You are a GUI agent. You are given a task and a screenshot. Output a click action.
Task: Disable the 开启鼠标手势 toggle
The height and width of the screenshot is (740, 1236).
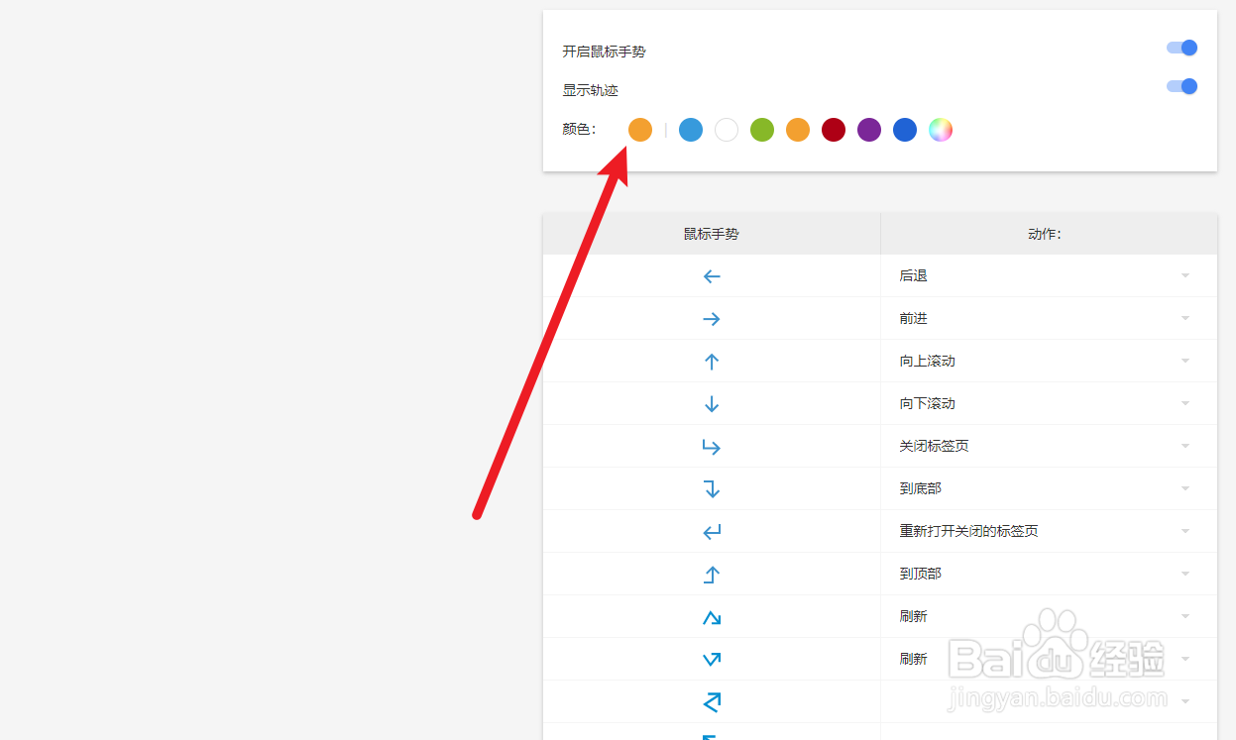[x=1181, y=47]
